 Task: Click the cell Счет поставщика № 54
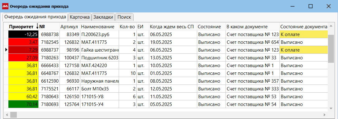253,104
